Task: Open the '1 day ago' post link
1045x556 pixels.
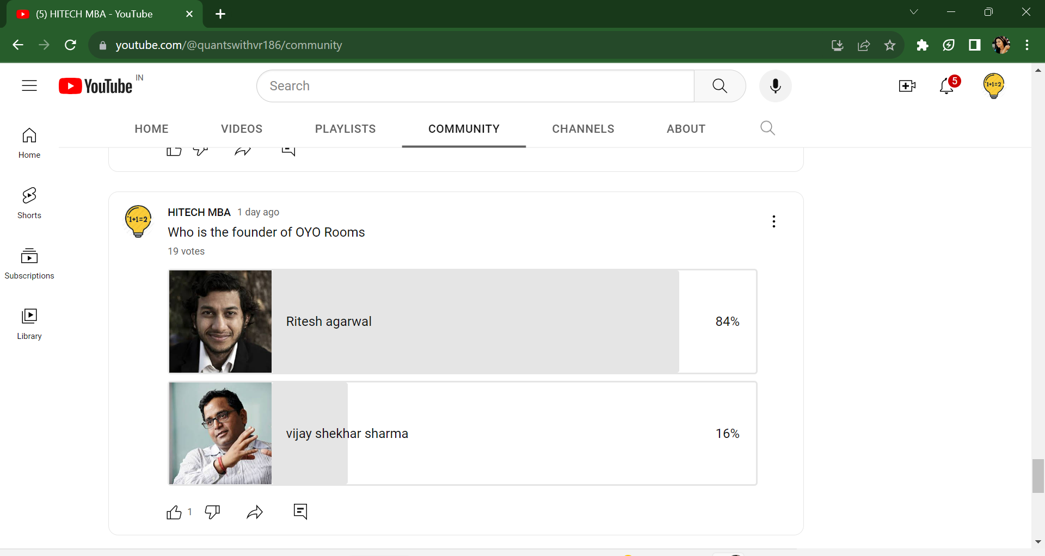Action: click(x=258, y=212)
